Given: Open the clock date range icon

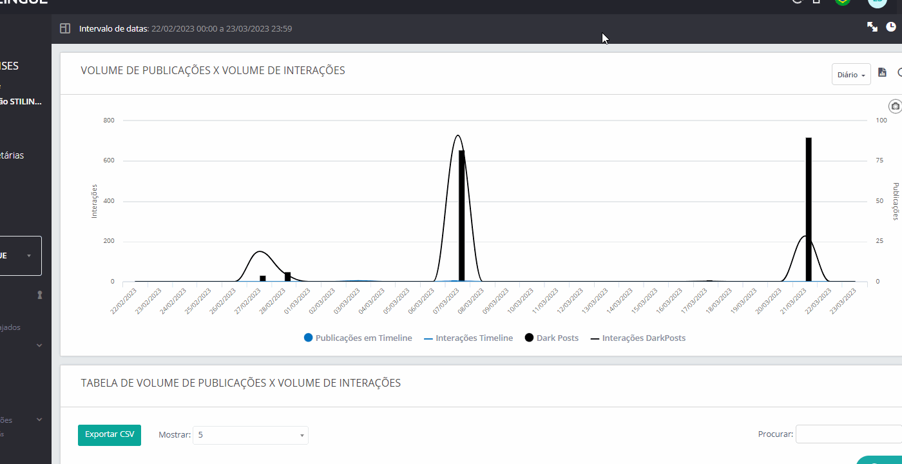Looking at the screenshot, I should click(x=891, y=26).
